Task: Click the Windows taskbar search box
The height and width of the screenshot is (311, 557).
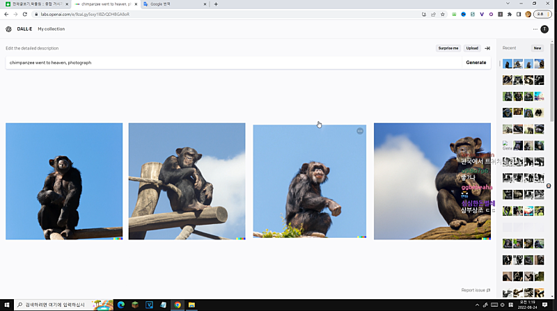Action: [63, 305]
